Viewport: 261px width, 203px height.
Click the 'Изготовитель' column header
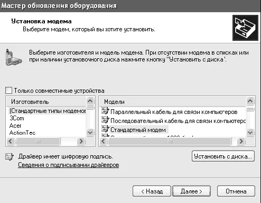[x=46, y=102]
